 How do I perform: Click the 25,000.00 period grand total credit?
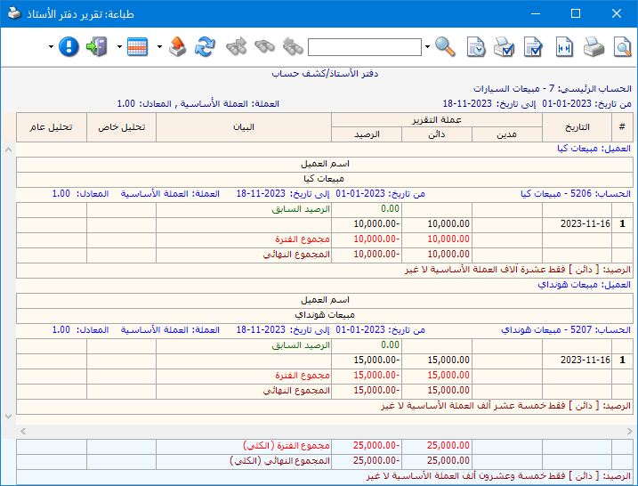(448, 446)
